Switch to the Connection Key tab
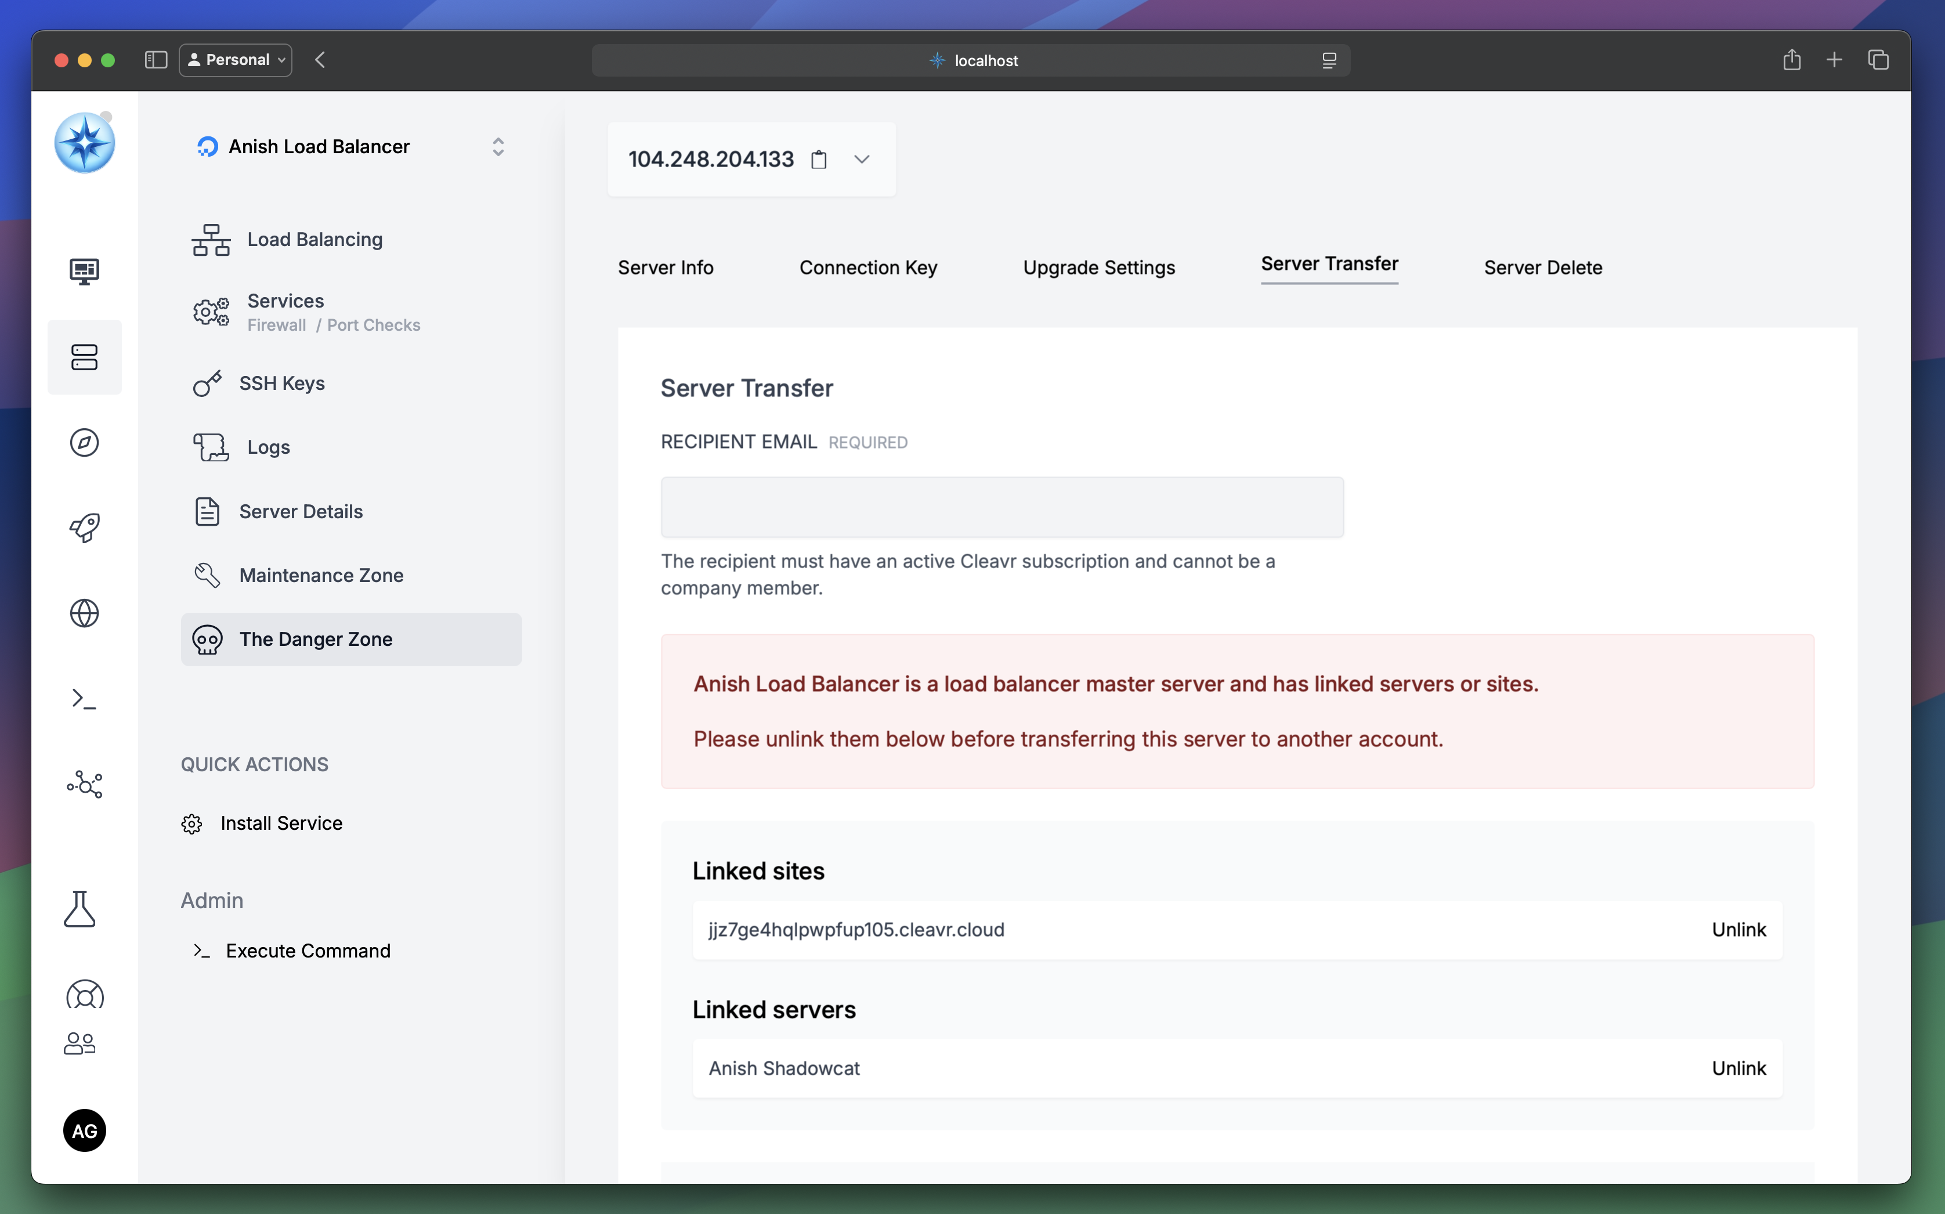Image resolution: width=1945 pixels, height=1214 pixels. [869, 268]
